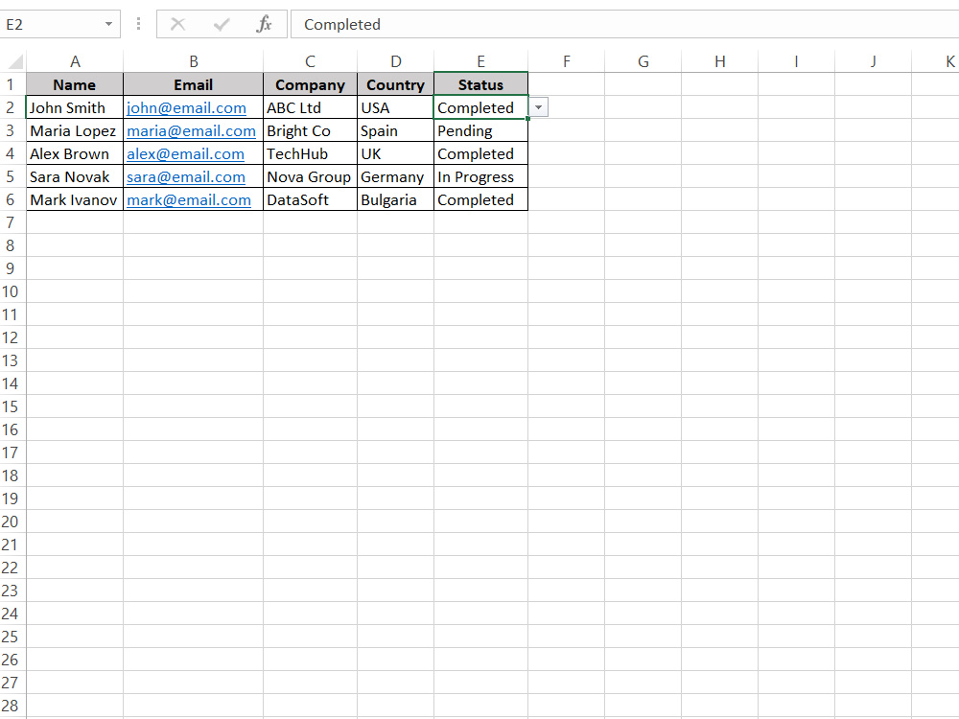Select row 15 header
Viewport: 959px width, 719px height.
coord(11,406)
